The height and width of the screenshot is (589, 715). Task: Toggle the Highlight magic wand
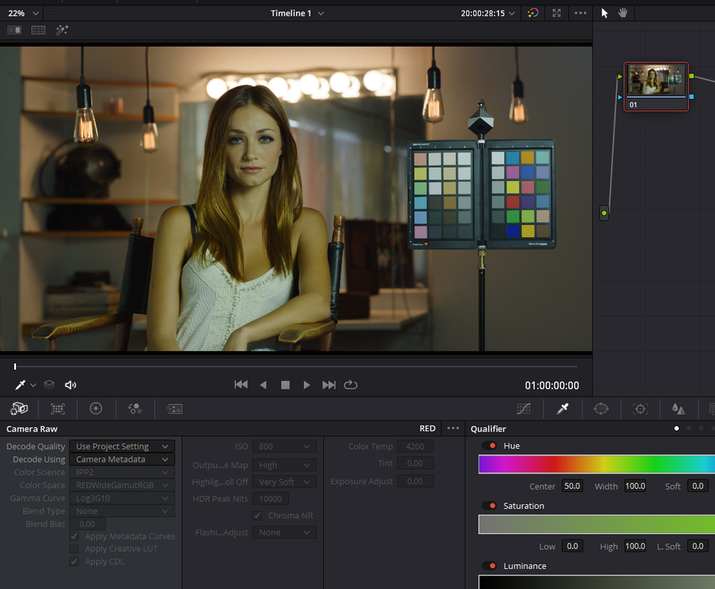62,30
